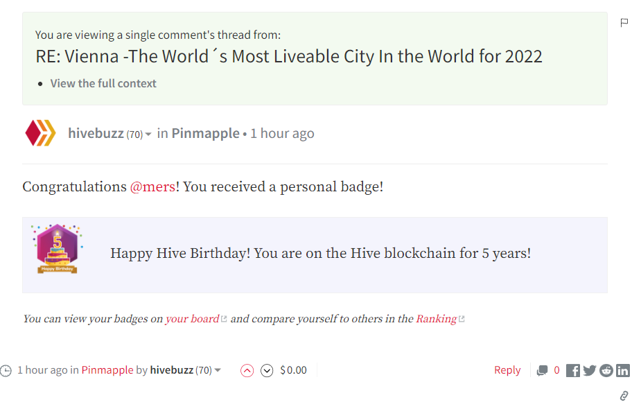632x409 pixels.
Task: Upvote the hivebuzz comment
Action: click(247, 370)
